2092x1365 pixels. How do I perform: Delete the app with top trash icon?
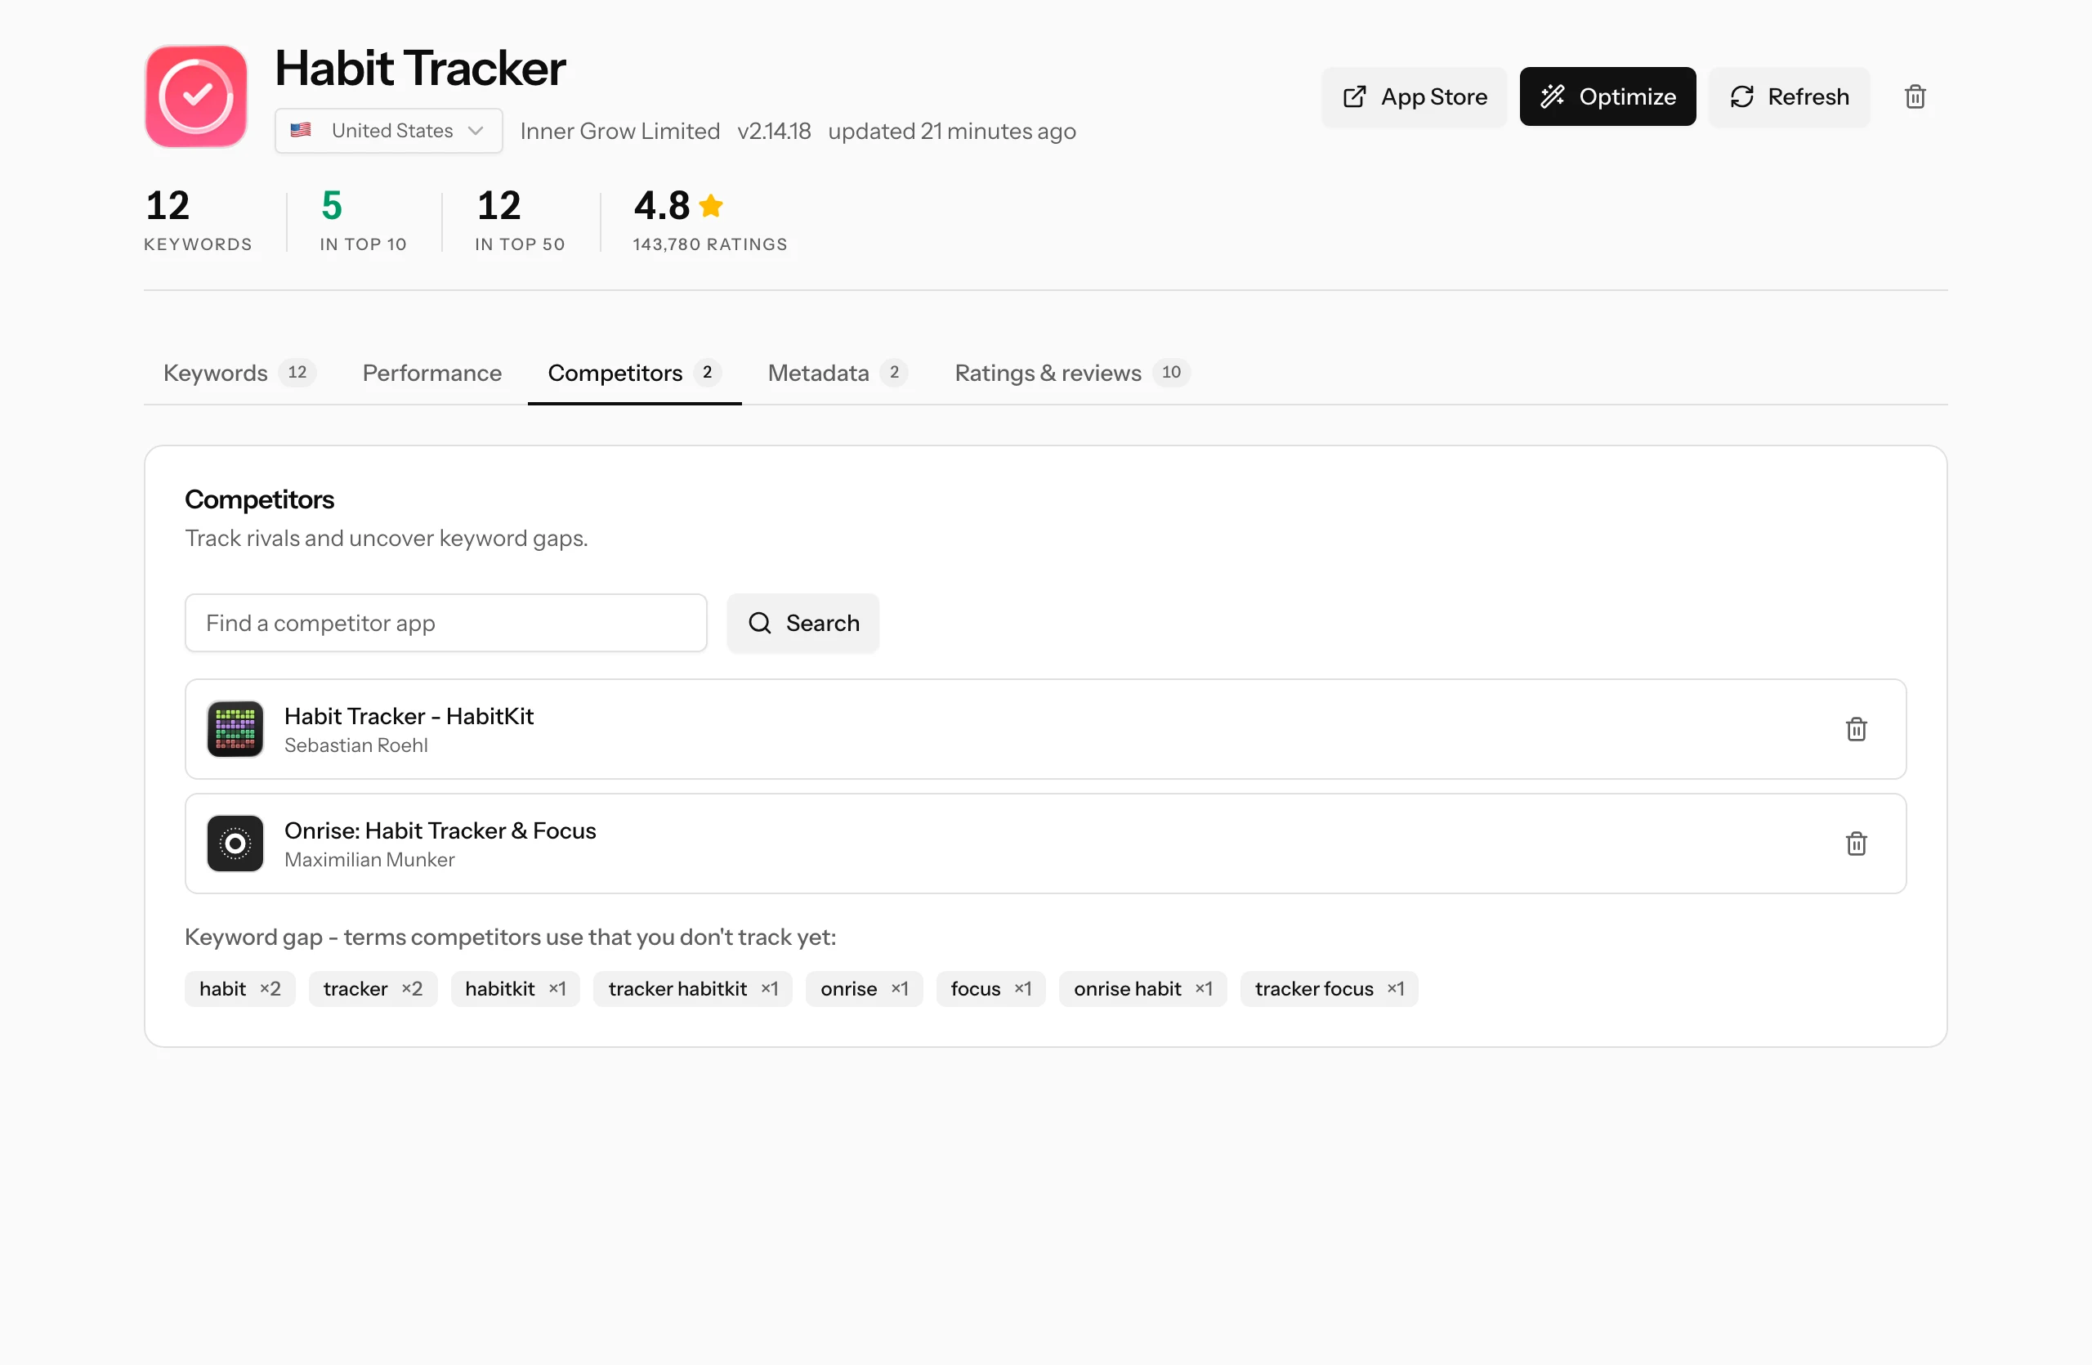(1915, 96)
